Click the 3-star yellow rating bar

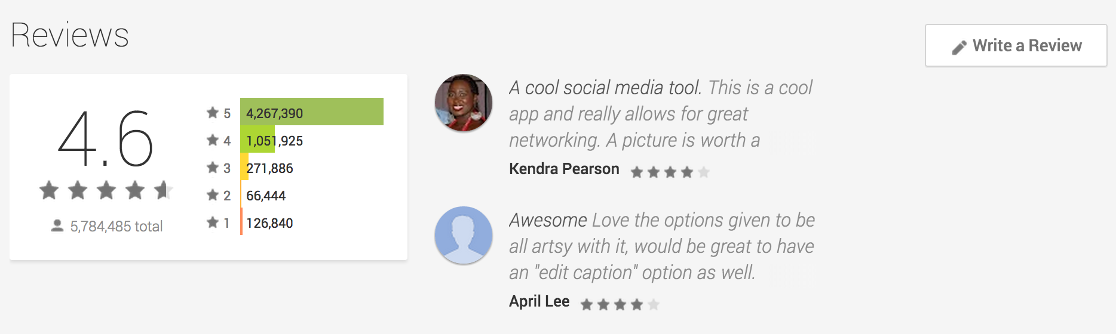coord(244,168)
